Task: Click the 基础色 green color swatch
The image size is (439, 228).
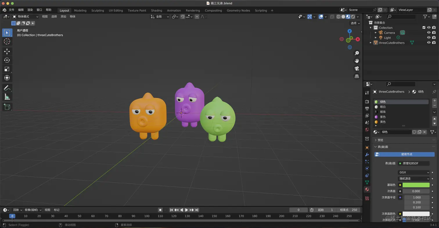Action: [x=416, y=185]
